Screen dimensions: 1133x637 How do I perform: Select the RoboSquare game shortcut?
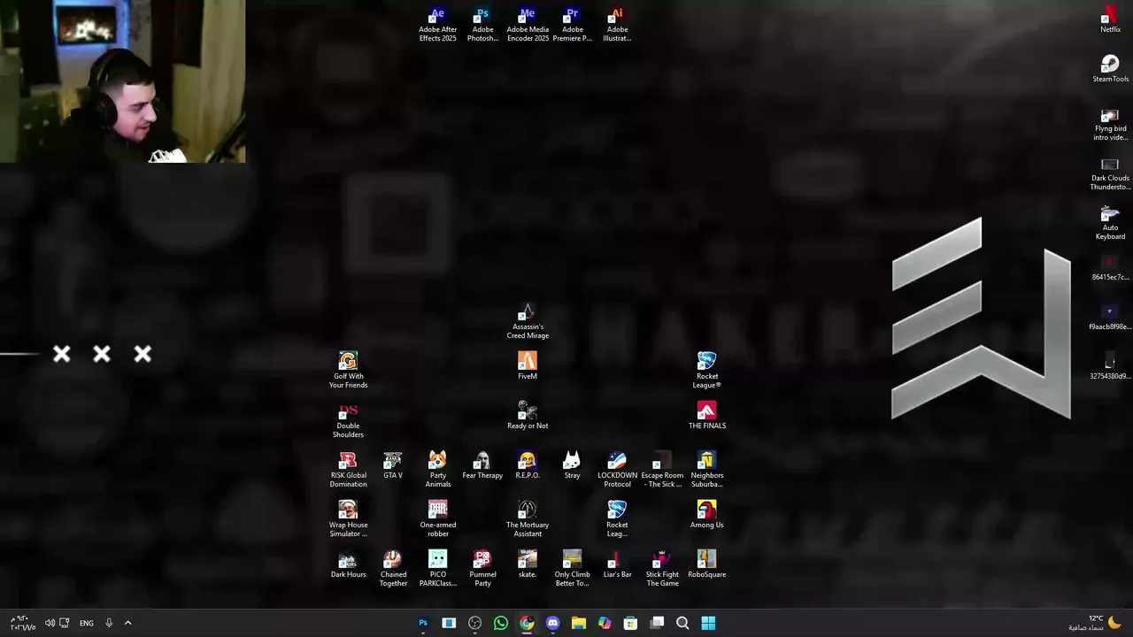[x=706, y=565]
